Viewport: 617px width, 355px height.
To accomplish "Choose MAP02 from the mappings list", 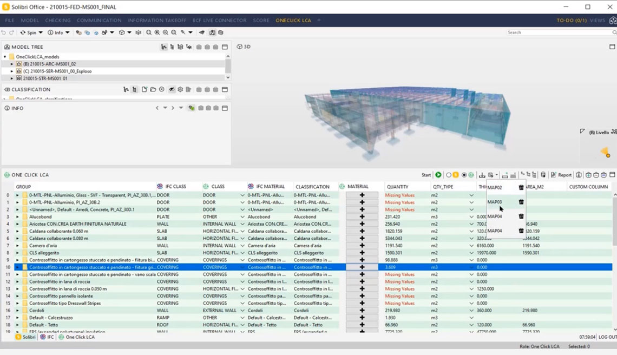I will click(495, 188).
